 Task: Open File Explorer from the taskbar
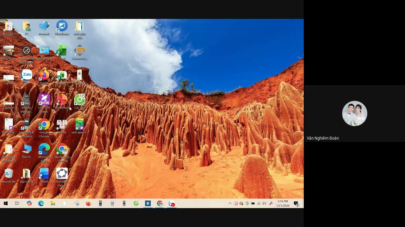[x=53, y=204]
